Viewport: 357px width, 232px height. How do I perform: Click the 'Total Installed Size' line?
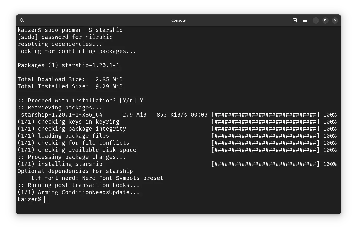pyautogui.click(x=70, y=86)
